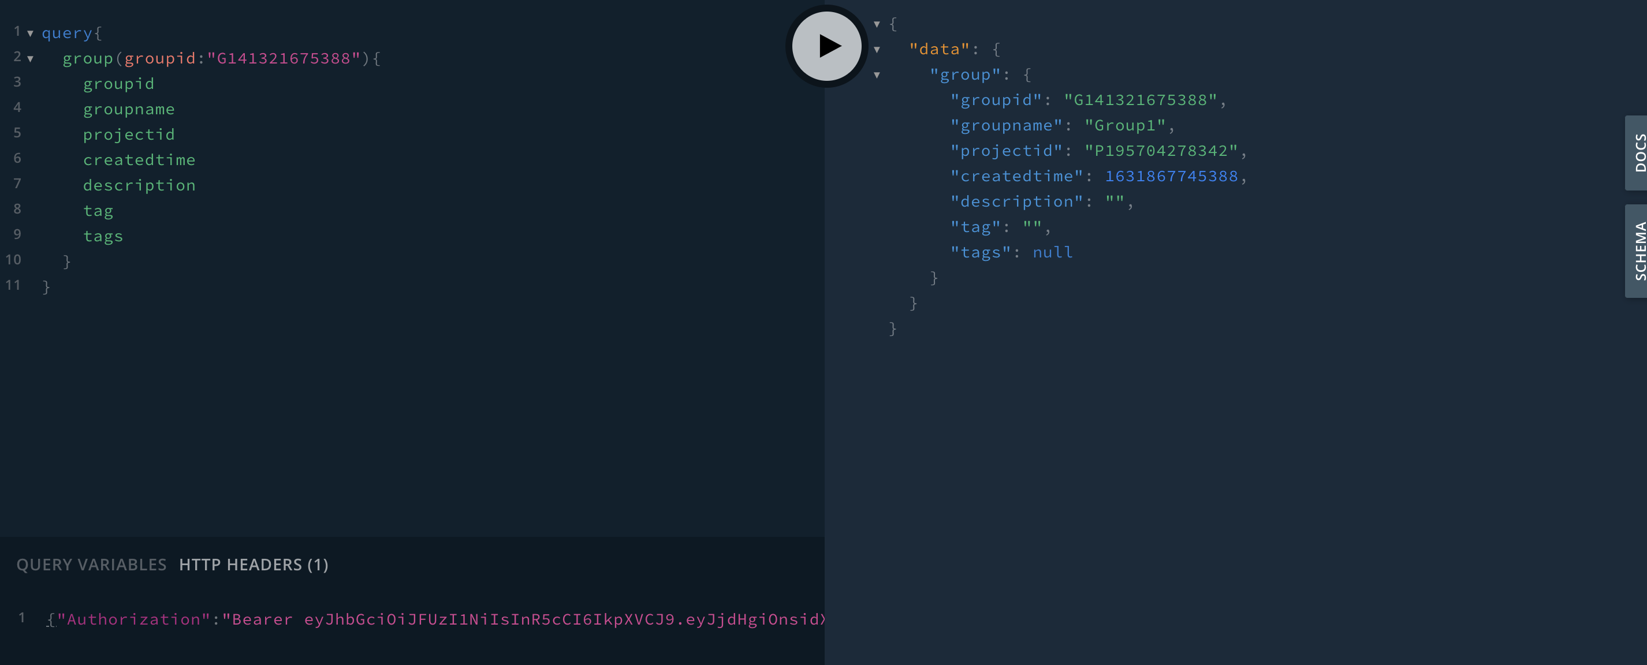Click the groupid field on line 3
Screen dimensions: 1647x665
coord(118,84)
